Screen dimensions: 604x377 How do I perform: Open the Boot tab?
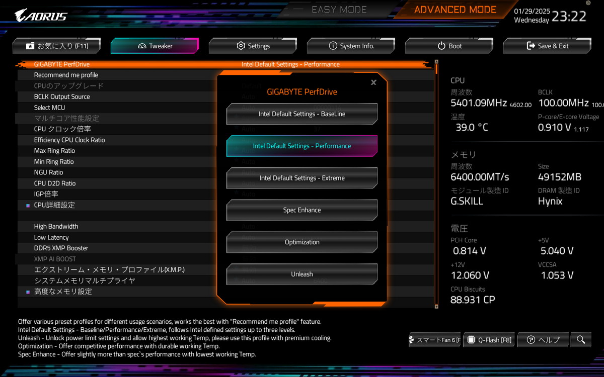pyautogui.click(x=449, y=46)
